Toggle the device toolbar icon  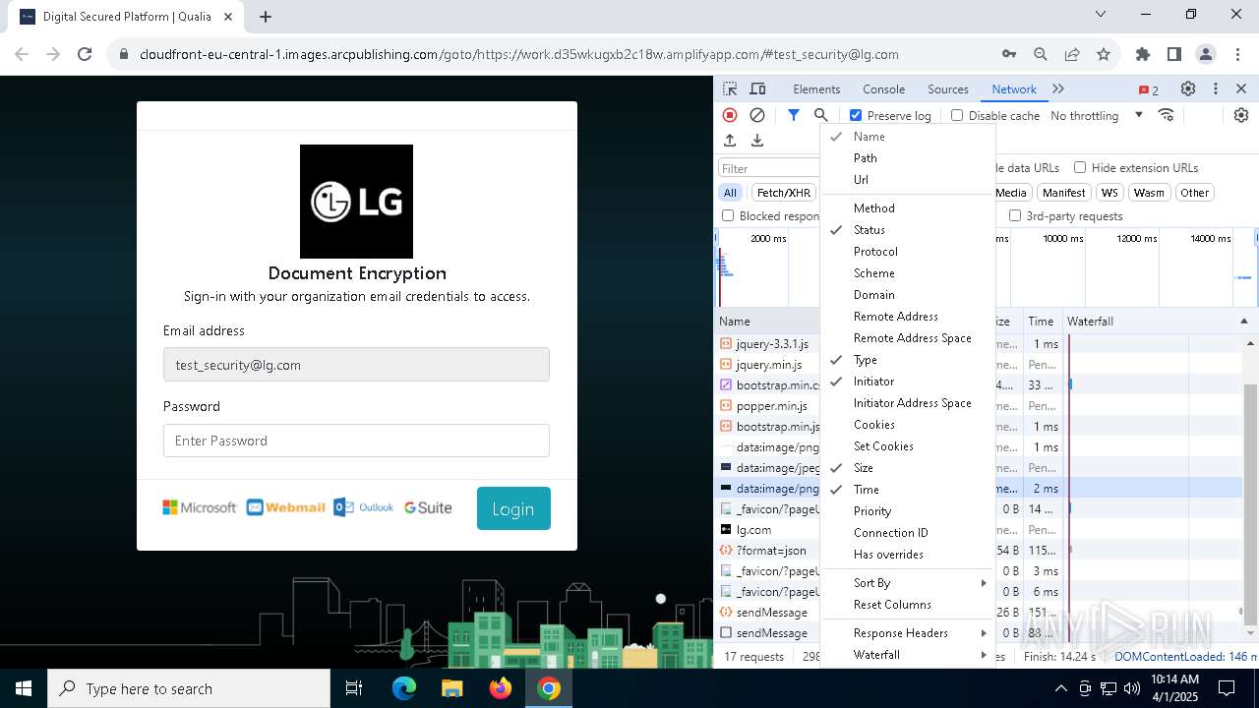(x=757, y=88)
